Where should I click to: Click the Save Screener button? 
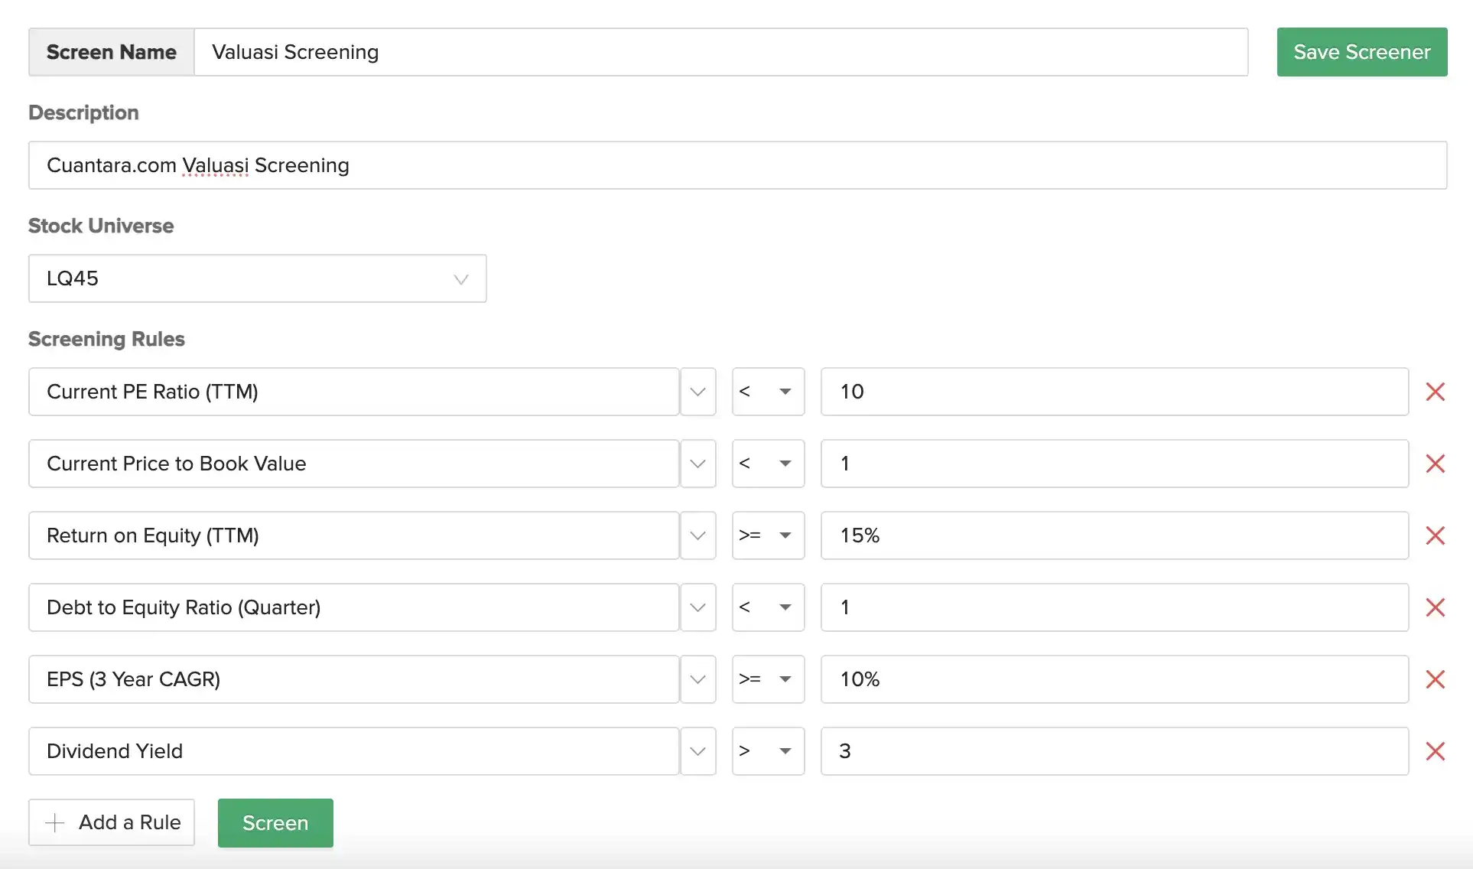click(1361, 52)
